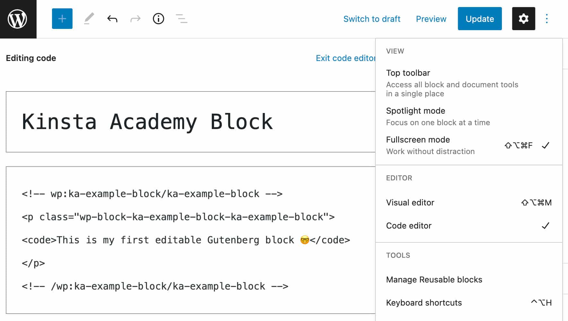Open the List View outline icon
Image resolution: width=568 pixels, height=321 pixels.
click(181, 19)
